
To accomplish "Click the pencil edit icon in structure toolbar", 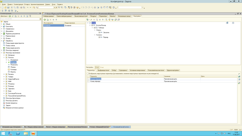I will [x=91, y=20].
